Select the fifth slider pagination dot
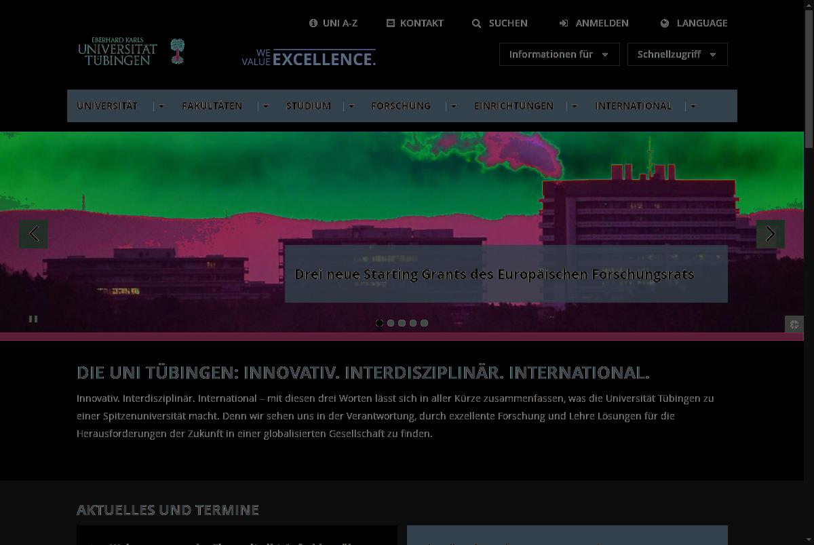The image size is (814, 545). coord(424,323)
